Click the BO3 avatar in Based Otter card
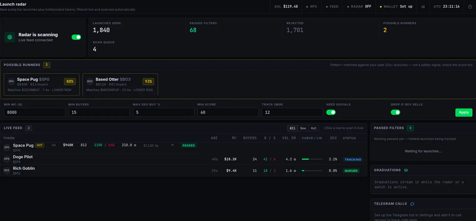Image resolution: width=476 pixels, height=221 pixels. [x=90, y=81]
